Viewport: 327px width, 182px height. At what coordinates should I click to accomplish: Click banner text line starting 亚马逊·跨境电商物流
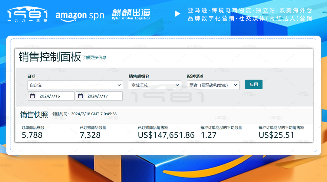coord(250,10)
